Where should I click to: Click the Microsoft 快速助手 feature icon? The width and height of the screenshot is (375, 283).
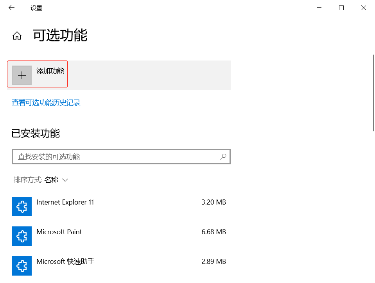(22, 266)
